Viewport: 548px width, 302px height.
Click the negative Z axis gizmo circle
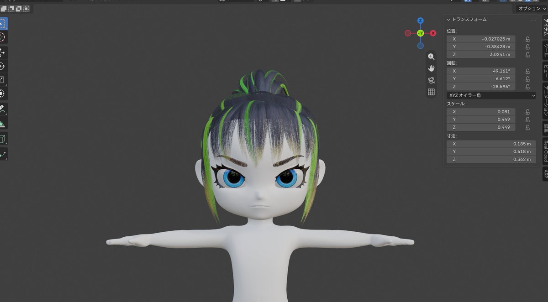(x=420, y=46)
